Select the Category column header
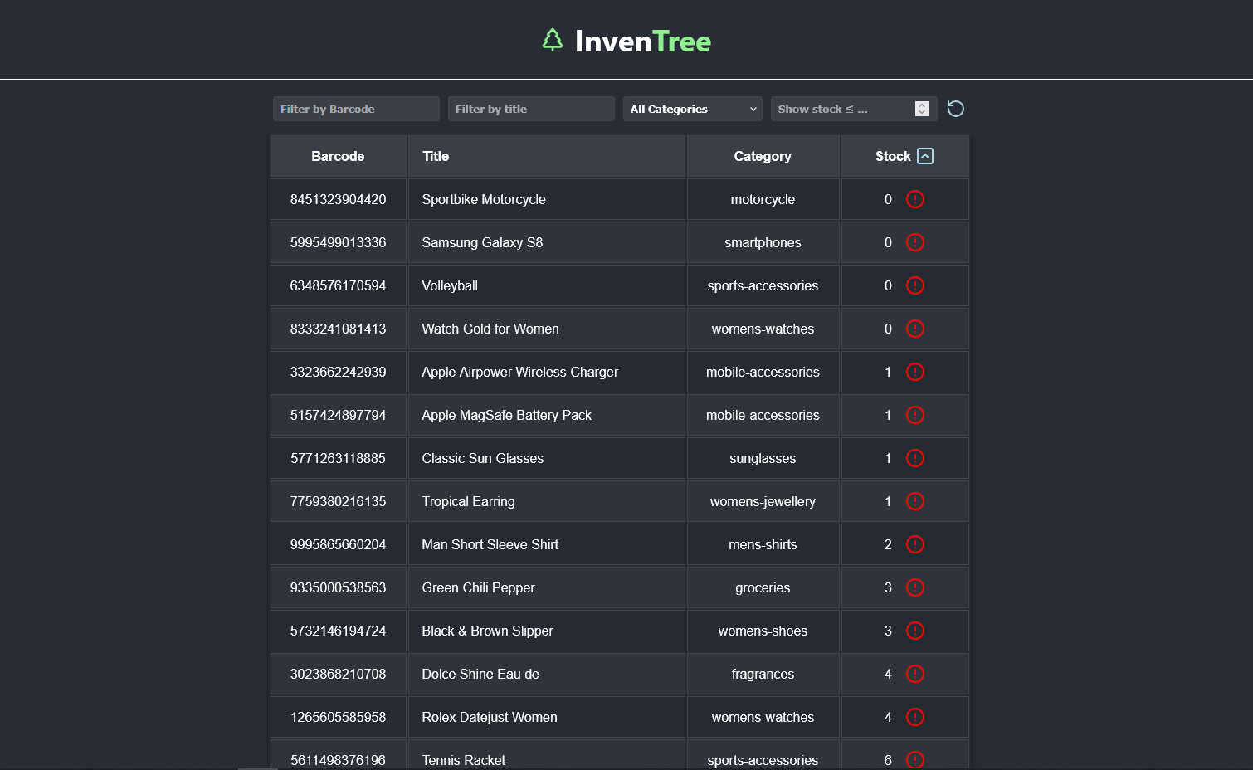The width and height of the screenshot is (1253, 770). pyautogui.click(x=763, y=156)
